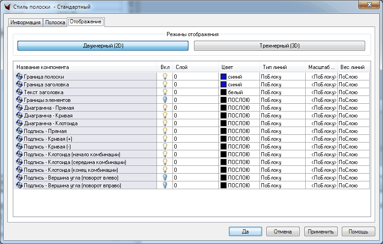This screenshot has width=383, height=244.
Task: Open line weight ПоСлою for Диаграмма - Кривая
Action: coord(353,116)
